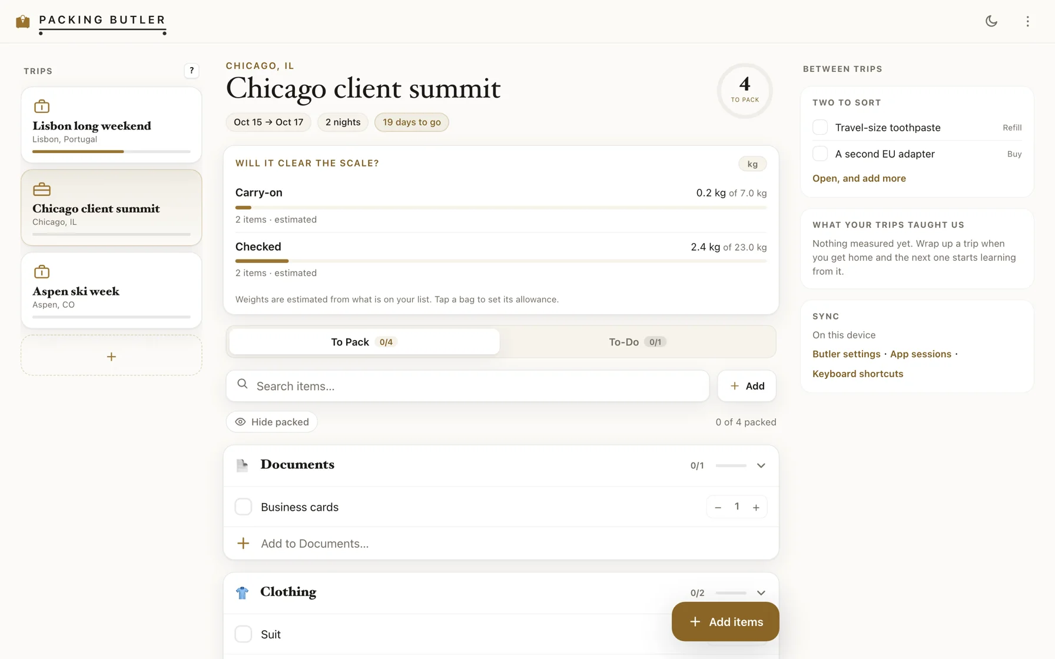
Task: Click the plus icon beside Add to Documents
Action: click(243, 543)
